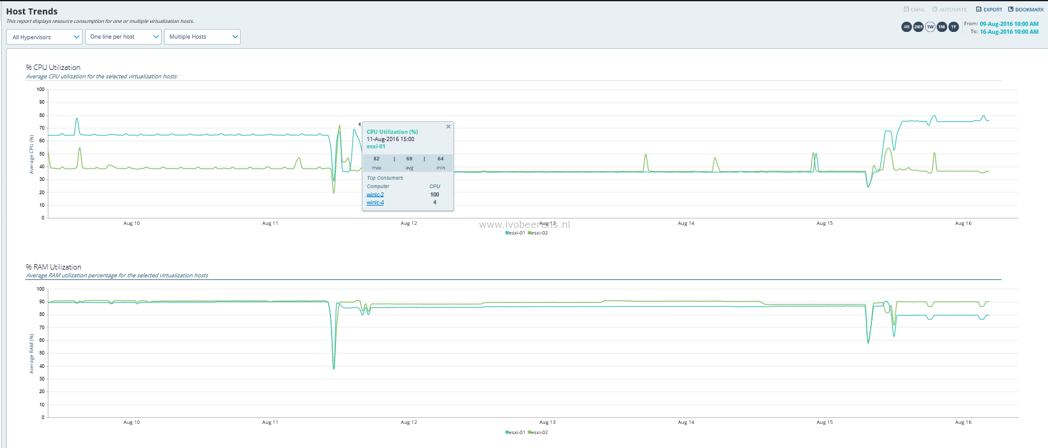Click the tooltip max value 82
This screenshot has height=448, width=1048.
[376, 159]
